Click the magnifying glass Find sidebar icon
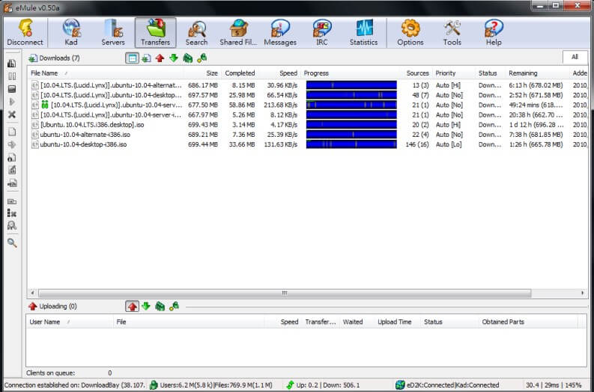The image size is (594, 392). (12, 243)
